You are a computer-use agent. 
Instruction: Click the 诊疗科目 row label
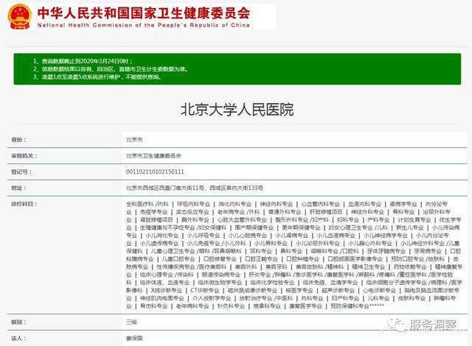pyautogui.click(x=22, y=203)
